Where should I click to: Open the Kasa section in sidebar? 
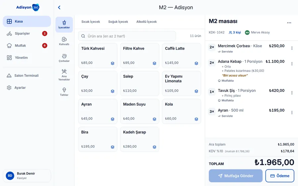[x=27, y=21]
